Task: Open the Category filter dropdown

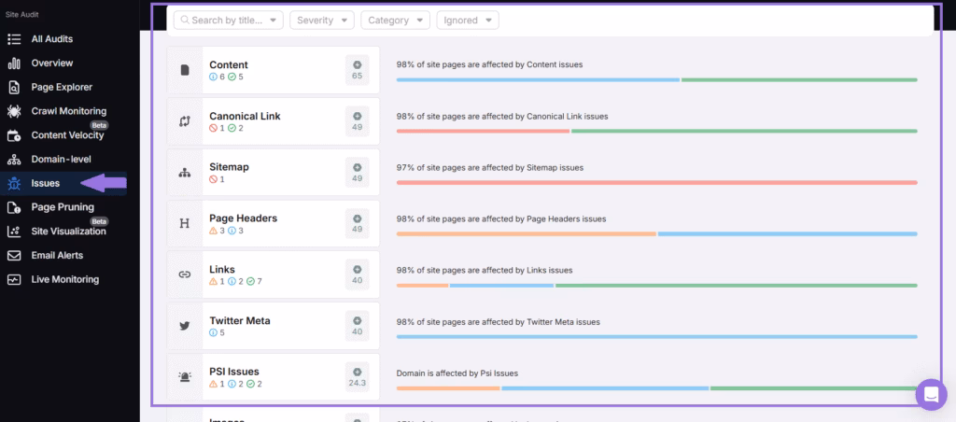Action: point(395,20)
